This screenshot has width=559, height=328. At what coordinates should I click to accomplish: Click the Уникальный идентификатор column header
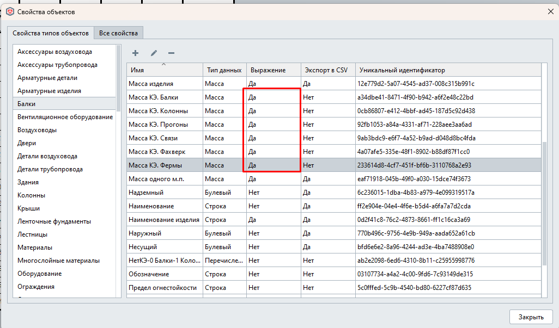(448, 70)
